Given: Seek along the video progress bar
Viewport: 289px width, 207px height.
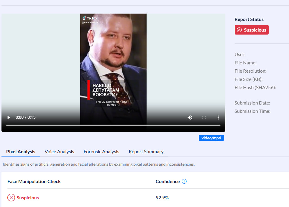Looking at the screenshot, I should tap(113, 125).
